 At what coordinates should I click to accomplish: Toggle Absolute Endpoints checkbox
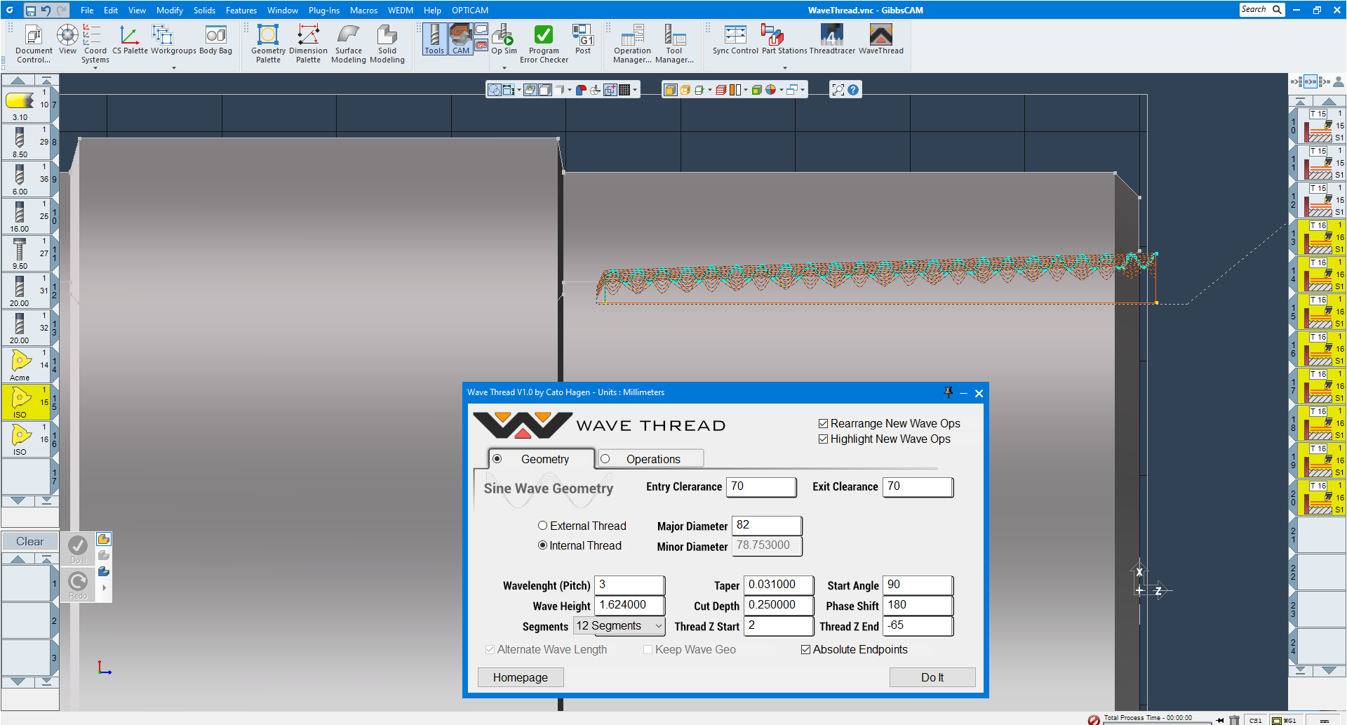(x=806, y=650)
